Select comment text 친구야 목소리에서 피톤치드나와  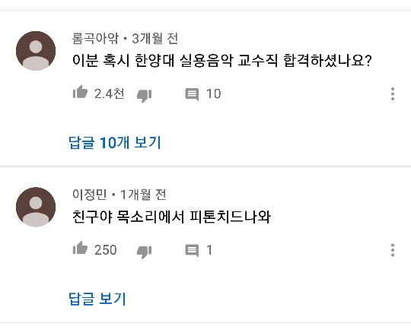[x=171, y=217]
